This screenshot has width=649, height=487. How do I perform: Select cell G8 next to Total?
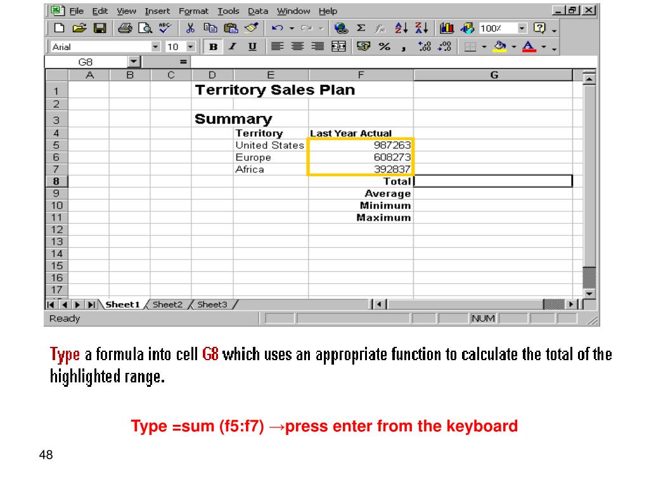coord(493,181)
